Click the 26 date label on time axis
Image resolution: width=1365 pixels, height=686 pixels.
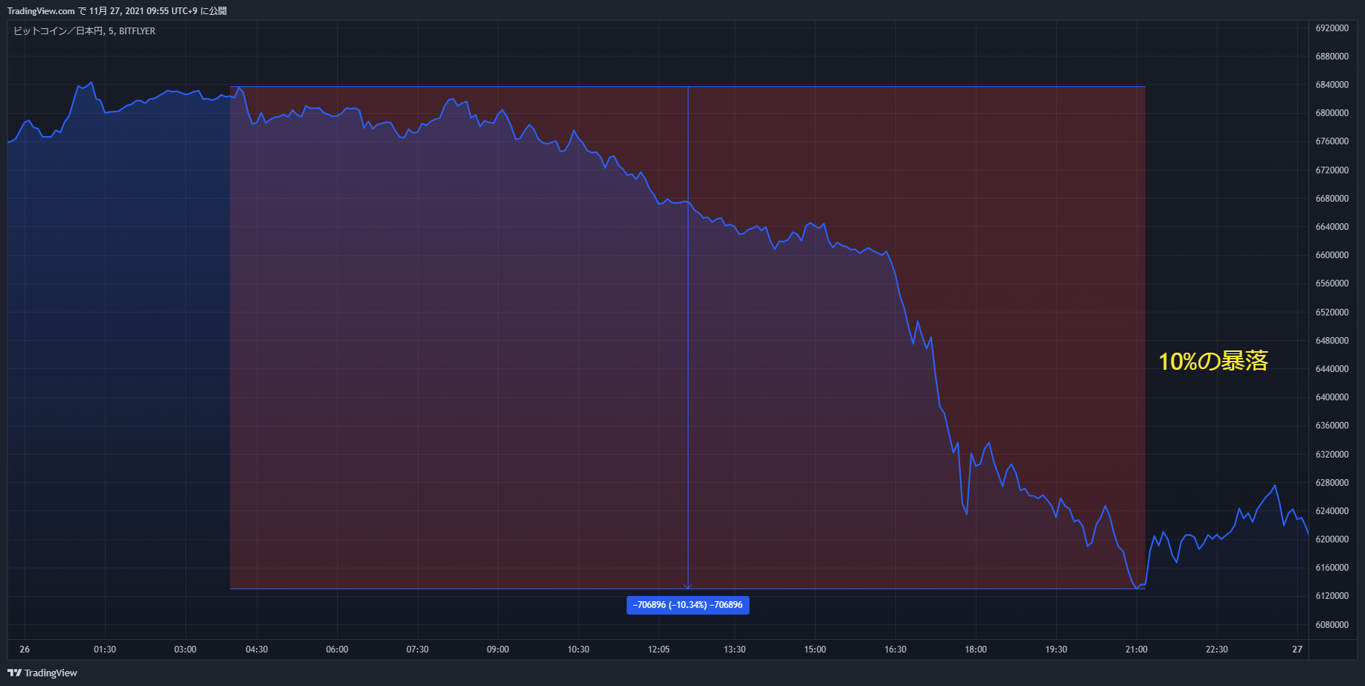(25, 650)
